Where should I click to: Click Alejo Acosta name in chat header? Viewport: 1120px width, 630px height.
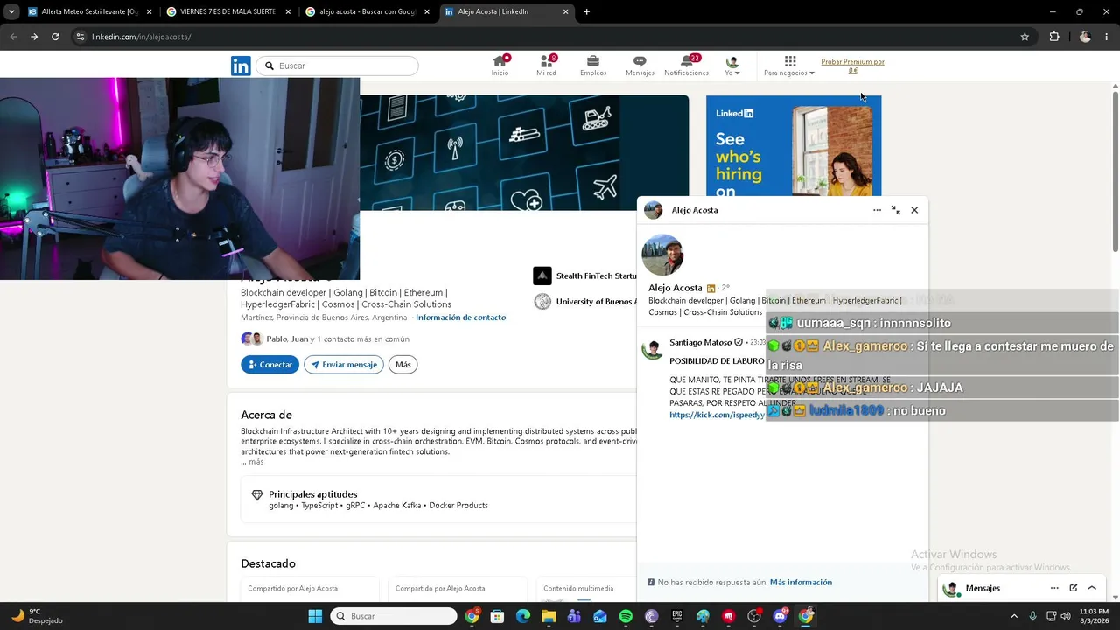pyautogui.click(x=695, y=210)
